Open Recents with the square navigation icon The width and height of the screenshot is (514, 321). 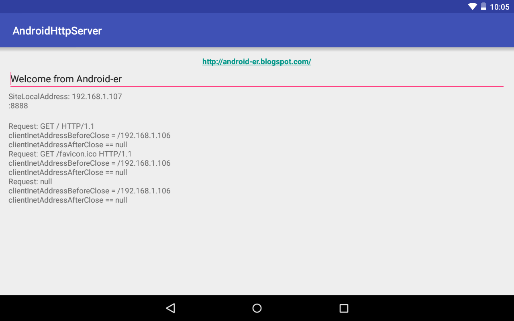click(344, 308)
